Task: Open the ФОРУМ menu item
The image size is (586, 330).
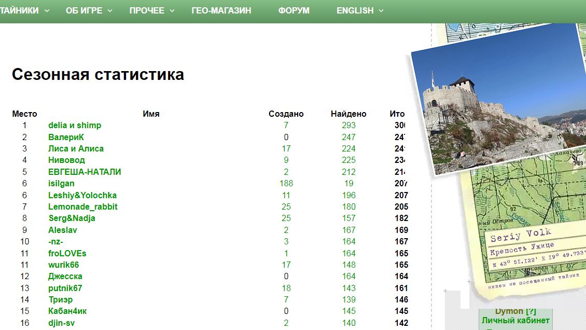Action: click(x=294, y=11)
